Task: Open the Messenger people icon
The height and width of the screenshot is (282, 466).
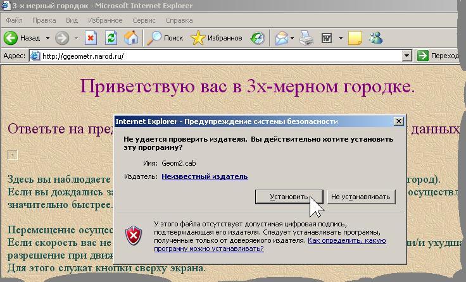Action: click(376, 38)
